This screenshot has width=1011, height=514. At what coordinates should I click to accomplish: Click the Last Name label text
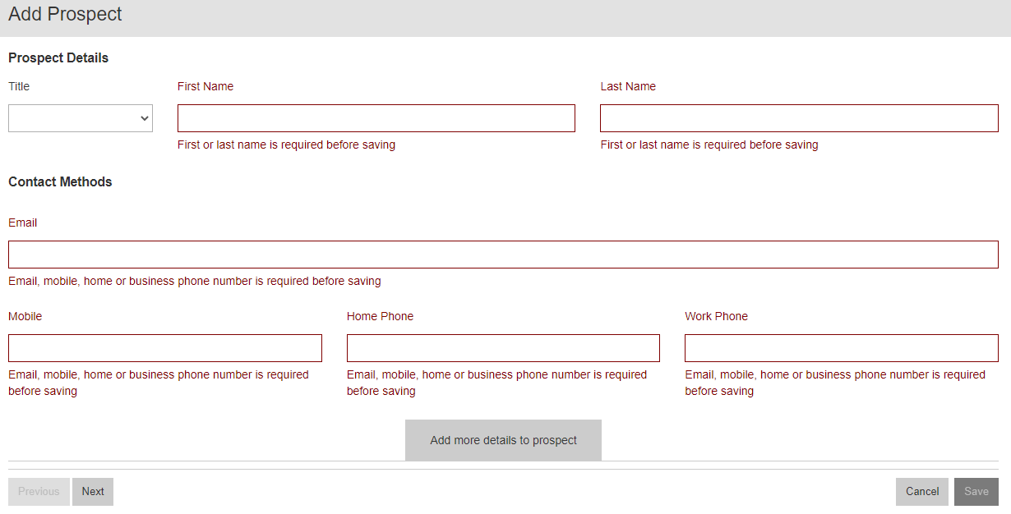[x=628, y=86]
